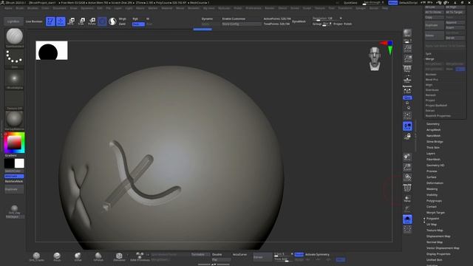Viewport: 473px width, 266px height.
Task: Toggle the blue Solo mode button
Action: [407, 219]
